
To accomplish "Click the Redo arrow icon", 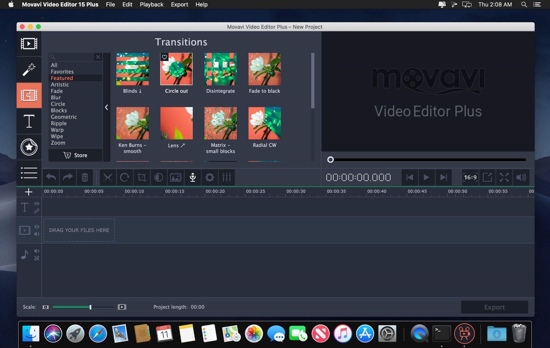I will pos(67,177).
